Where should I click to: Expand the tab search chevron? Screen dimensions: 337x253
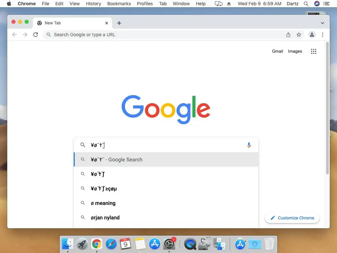point(323,23)
